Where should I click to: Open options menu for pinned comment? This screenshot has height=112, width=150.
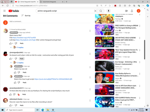(x=90, y=31)
